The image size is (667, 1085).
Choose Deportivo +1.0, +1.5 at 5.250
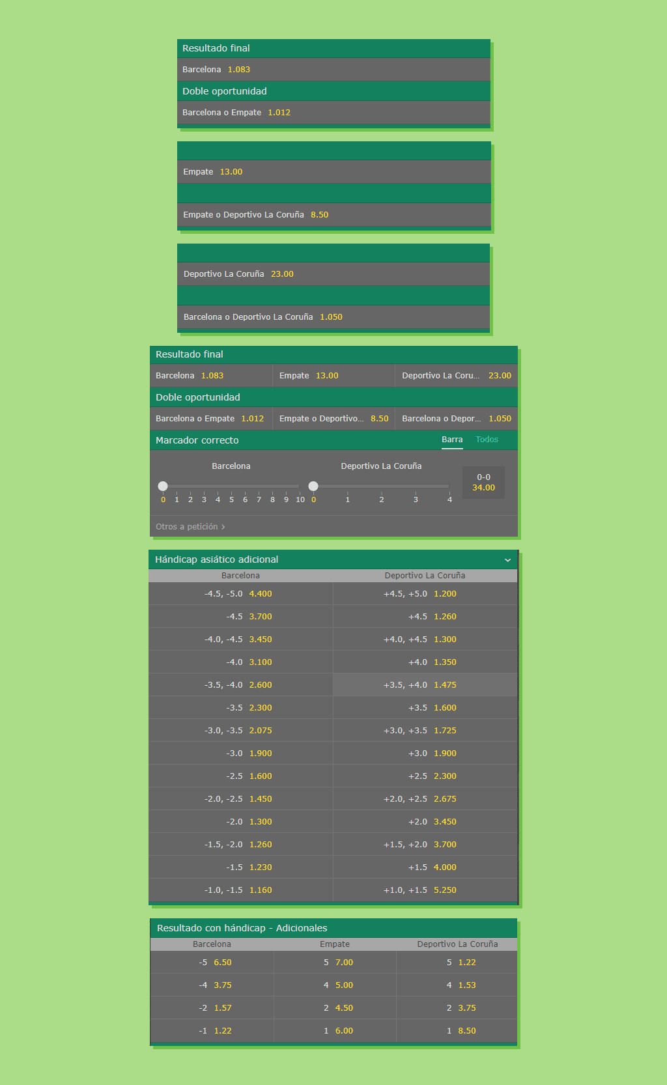425,890
